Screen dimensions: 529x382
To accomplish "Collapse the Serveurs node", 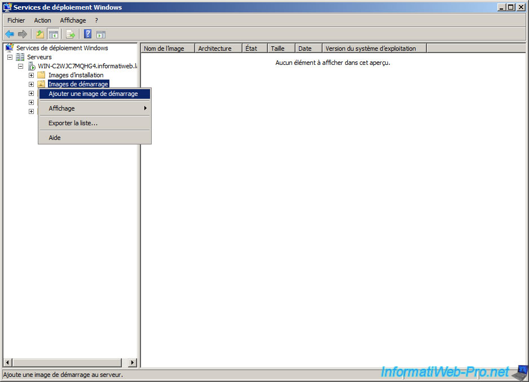I will click(x=9, y=56).
